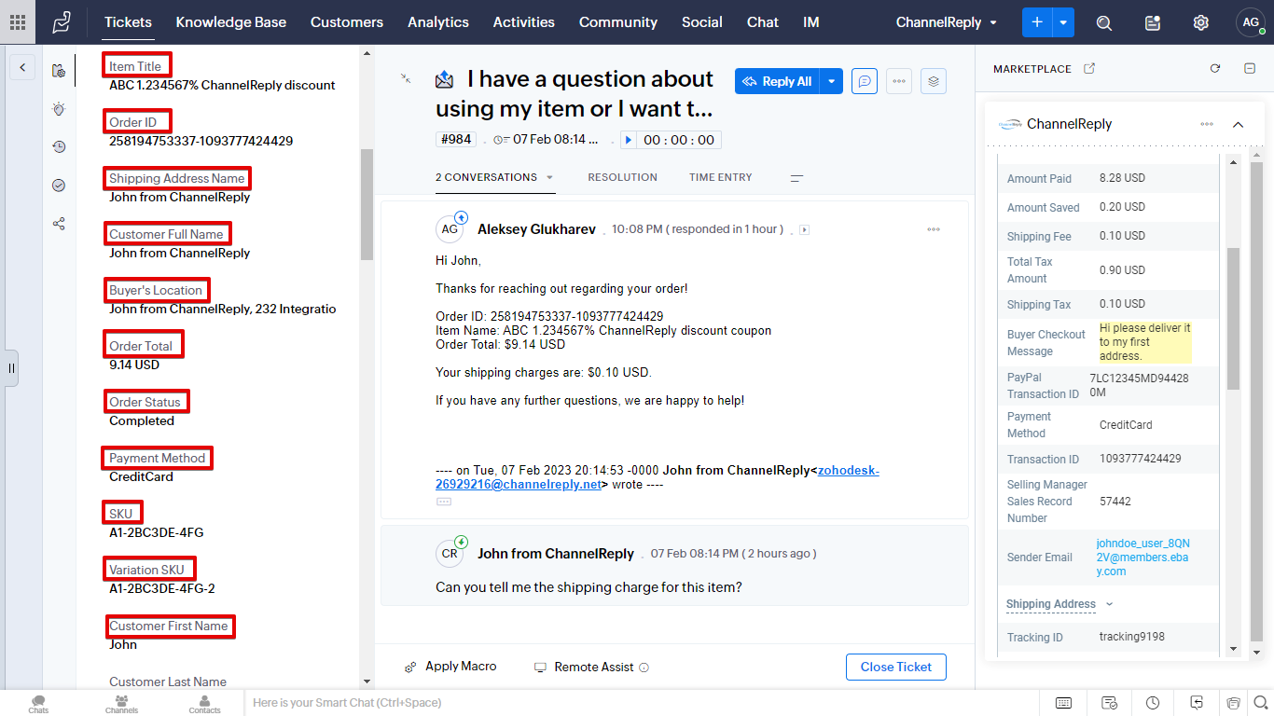Open the notifications icon beside search
Image resolution: width=1274 pixels, height=716 pixels.
coord(1153,23)
